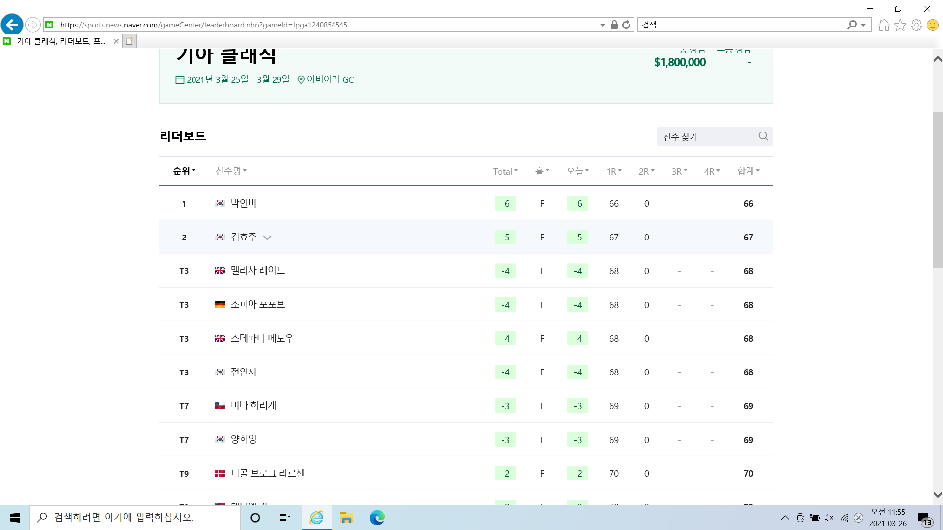Click the smiley feedback icon

click(x=933, y=25)
